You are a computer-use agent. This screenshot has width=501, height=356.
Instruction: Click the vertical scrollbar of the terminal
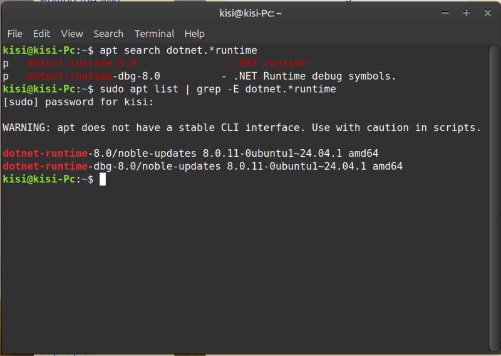pos(494,198)
